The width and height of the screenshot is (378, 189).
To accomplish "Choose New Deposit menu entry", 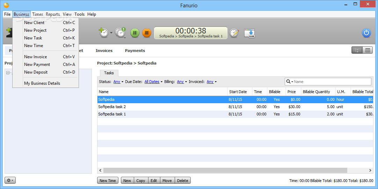I will 45,72.
